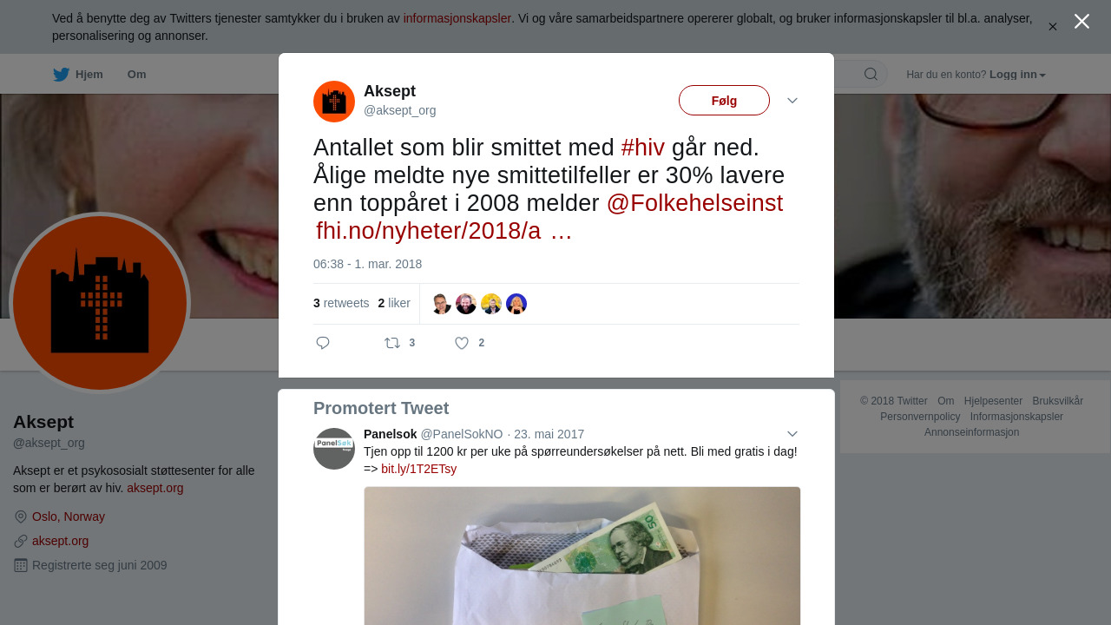1111x625 pixels.
Task: Close the tweet overlay with large X
Action: (1081, 22)
